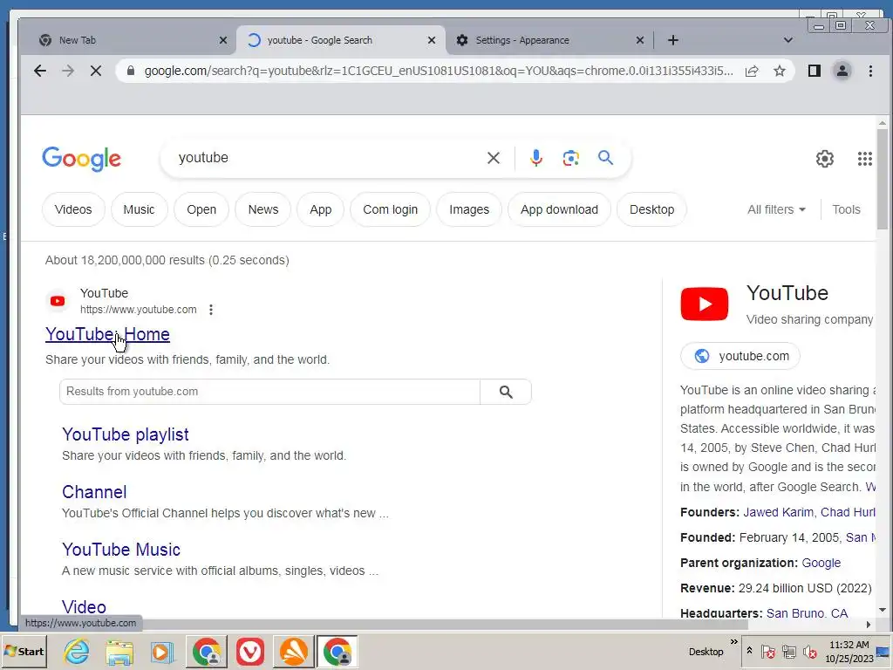Select the Desktop filter chip

pyautogui.click(x=651, y=209)
